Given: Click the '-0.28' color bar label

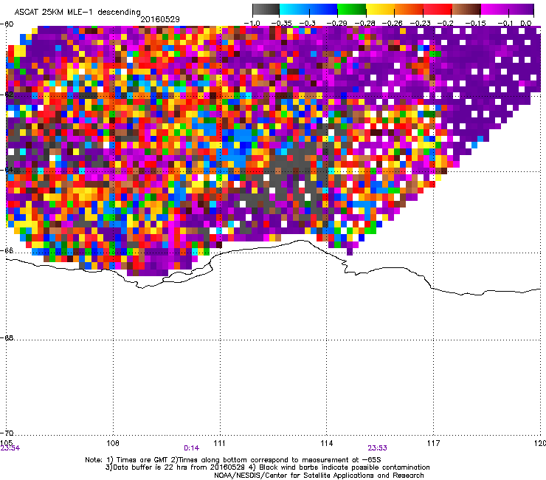Looking at the screenshot, I should click(x=364, y=24).
